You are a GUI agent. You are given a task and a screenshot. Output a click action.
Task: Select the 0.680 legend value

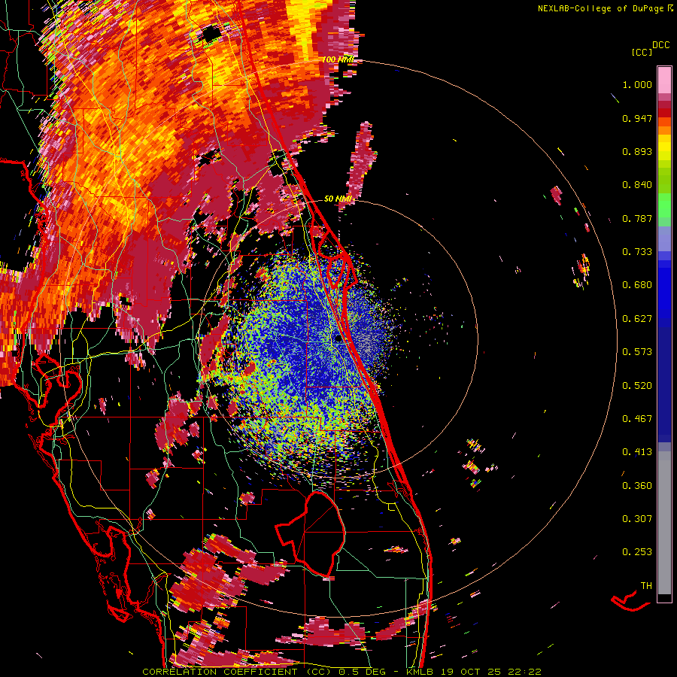637,285
